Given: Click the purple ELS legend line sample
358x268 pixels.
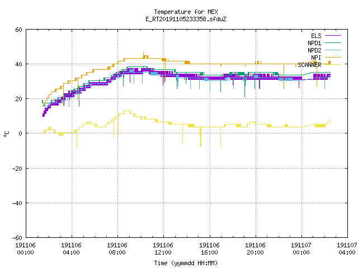Looking at the screenshot, I should 333,36.
